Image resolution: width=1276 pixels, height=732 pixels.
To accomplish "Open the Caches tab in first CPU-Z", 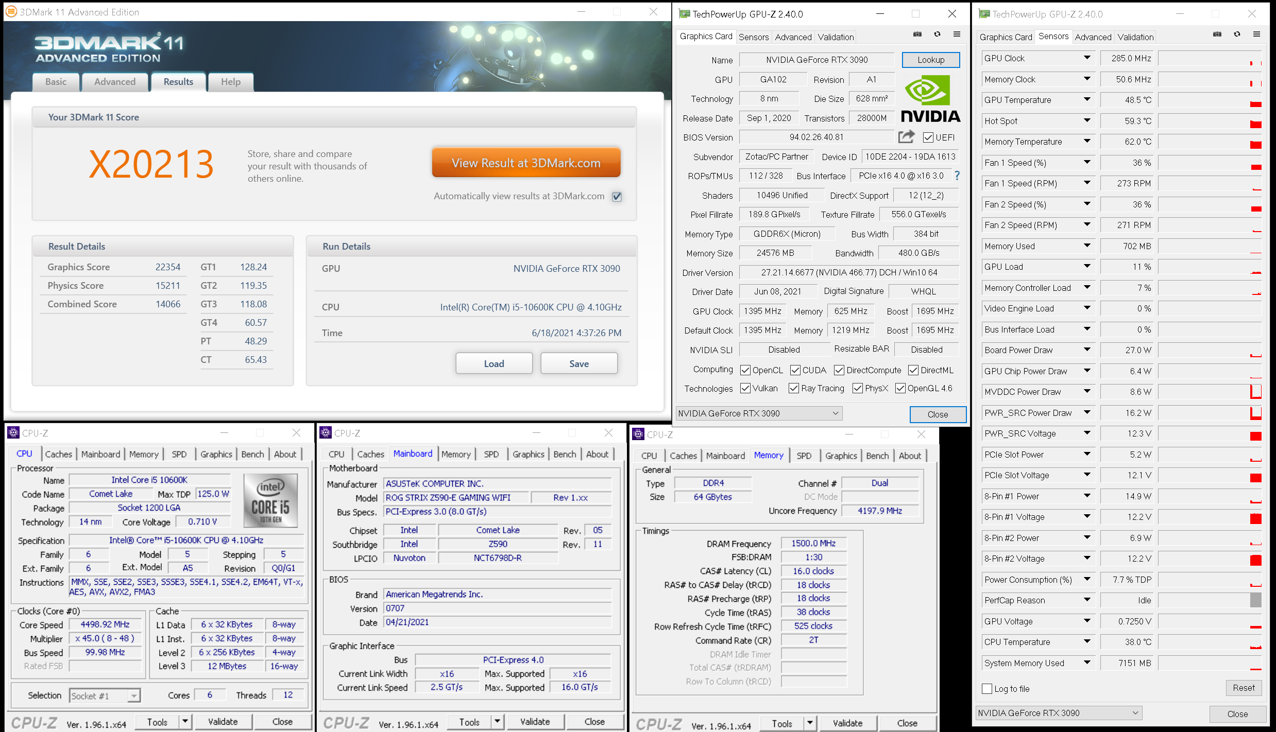I will [58, 454].
